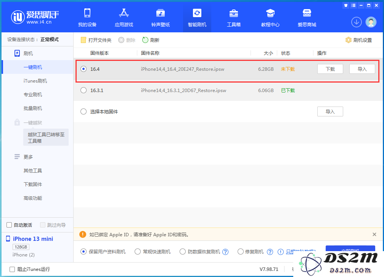384x277 pixels.
Task: Choose 保留用户资料刷机 option
Action: coord(84,252)
